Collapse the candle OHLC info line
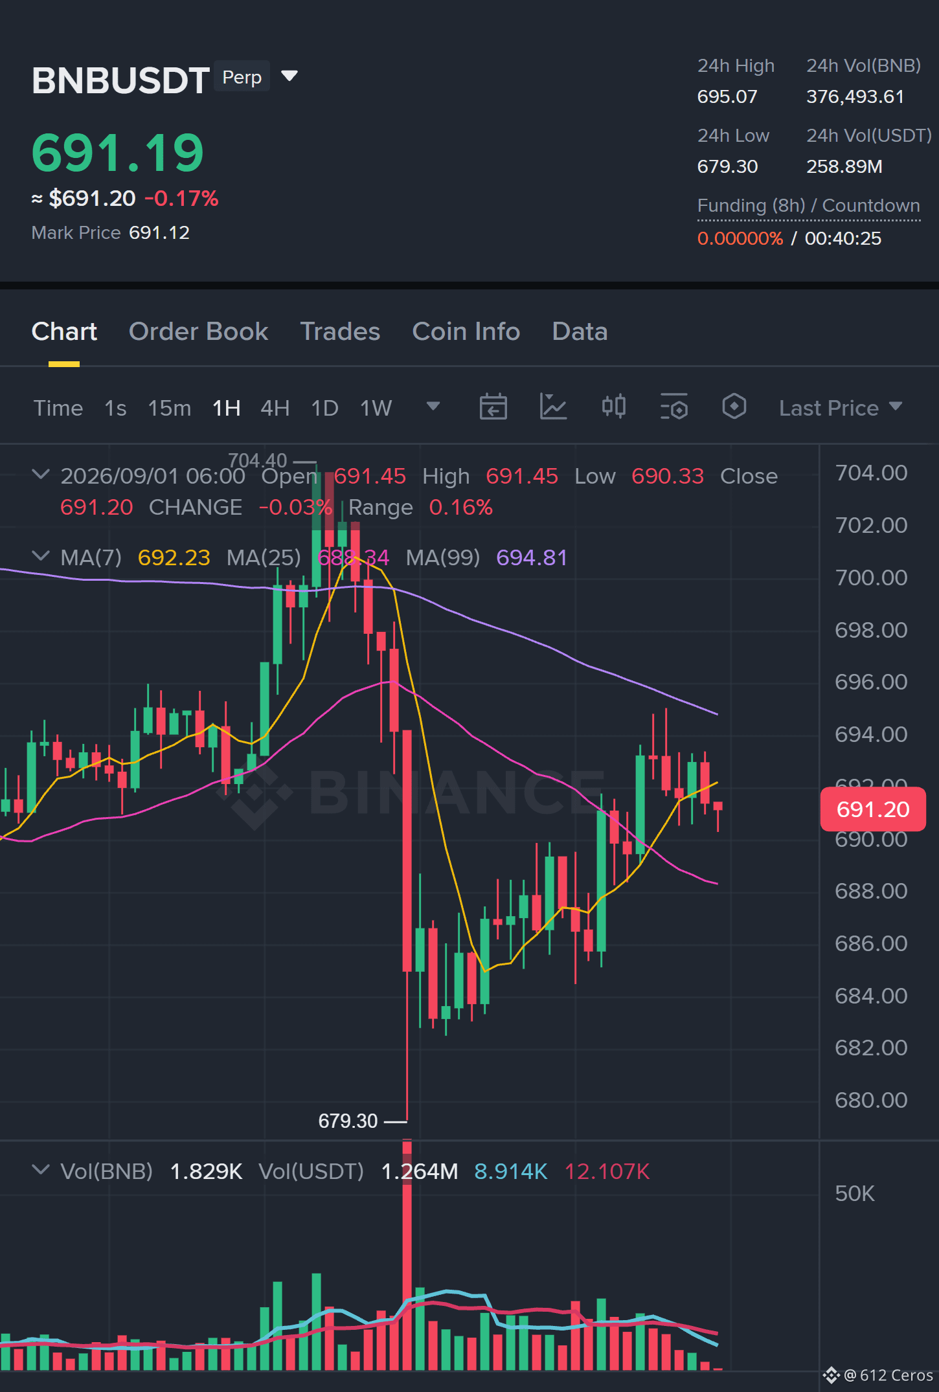Image resolution: width=939 pixels, height=1392 pixels. click(x=41, y=475)
